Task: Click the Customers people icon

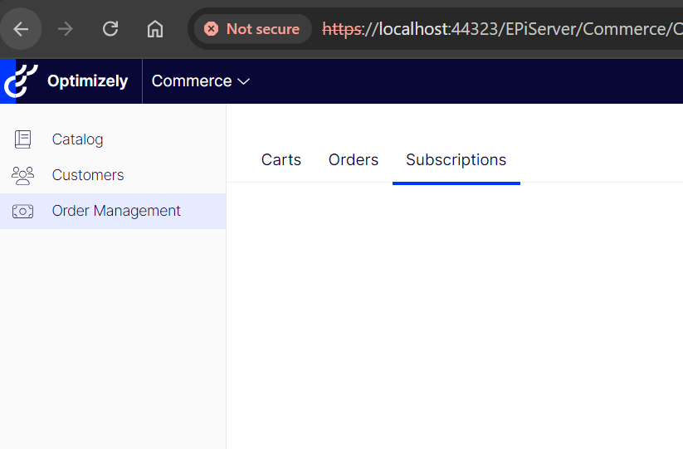Action: click(22, 175)
